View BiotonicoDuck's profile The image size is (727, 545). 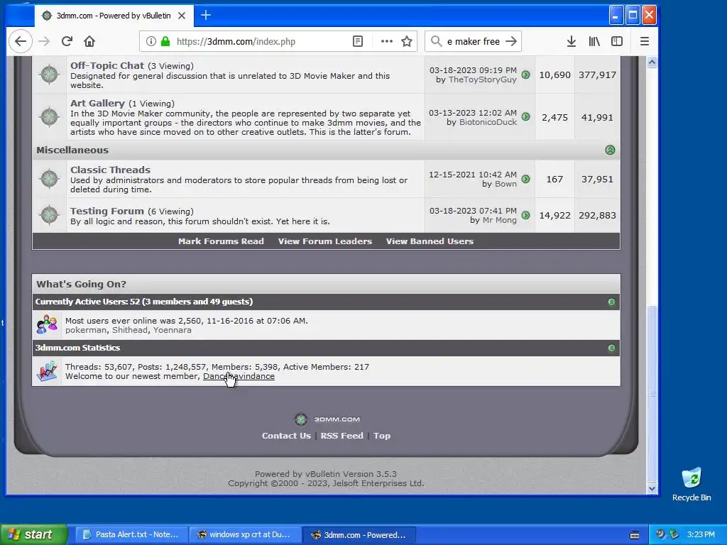click(488, 122)
